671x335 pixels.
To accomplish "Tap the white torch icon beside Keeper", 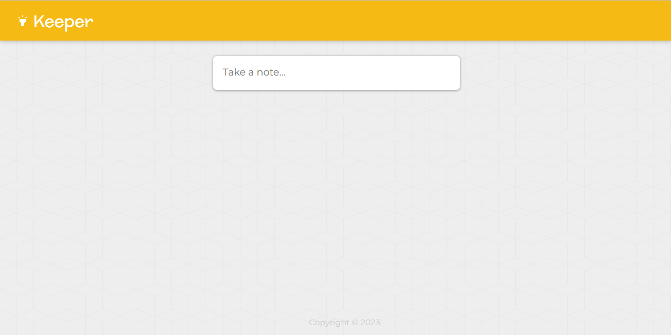I will pyautogui.click(x=22, y=21).
